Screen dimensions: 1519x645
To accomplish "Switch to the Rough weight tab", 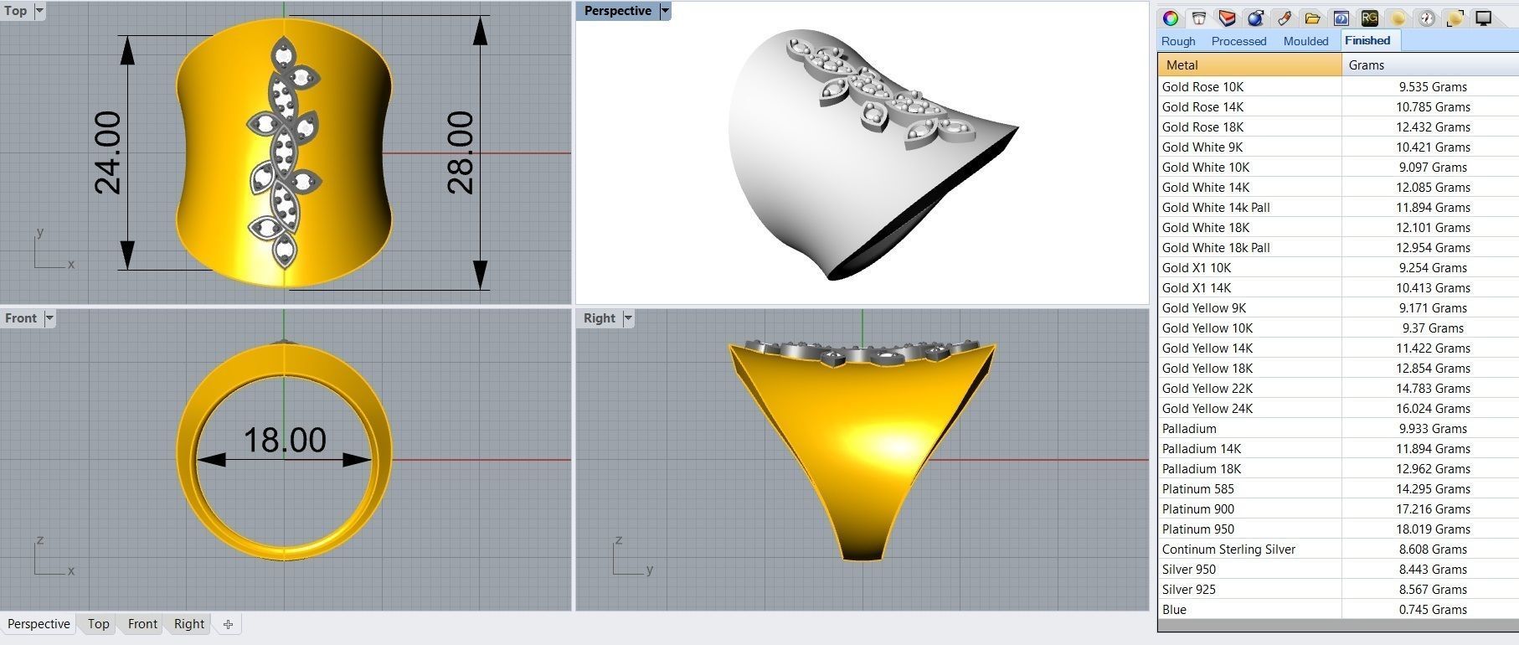I will [x=1178, y=41].
